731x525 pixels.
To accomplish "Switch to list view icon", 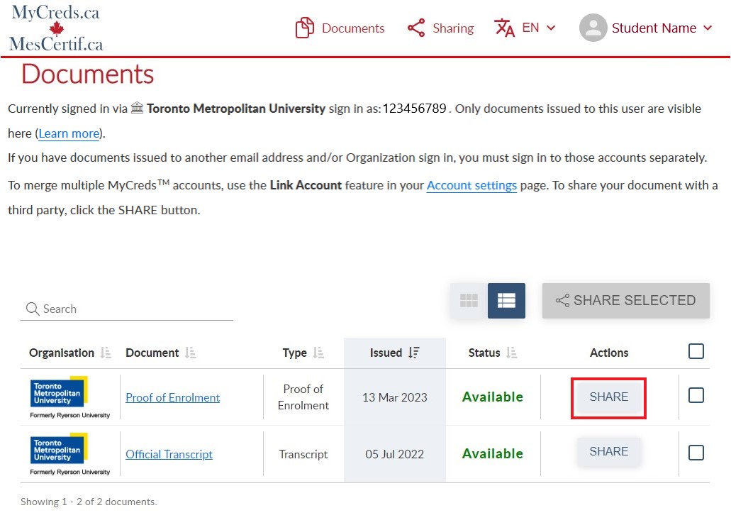I will (x=506, y=301).
